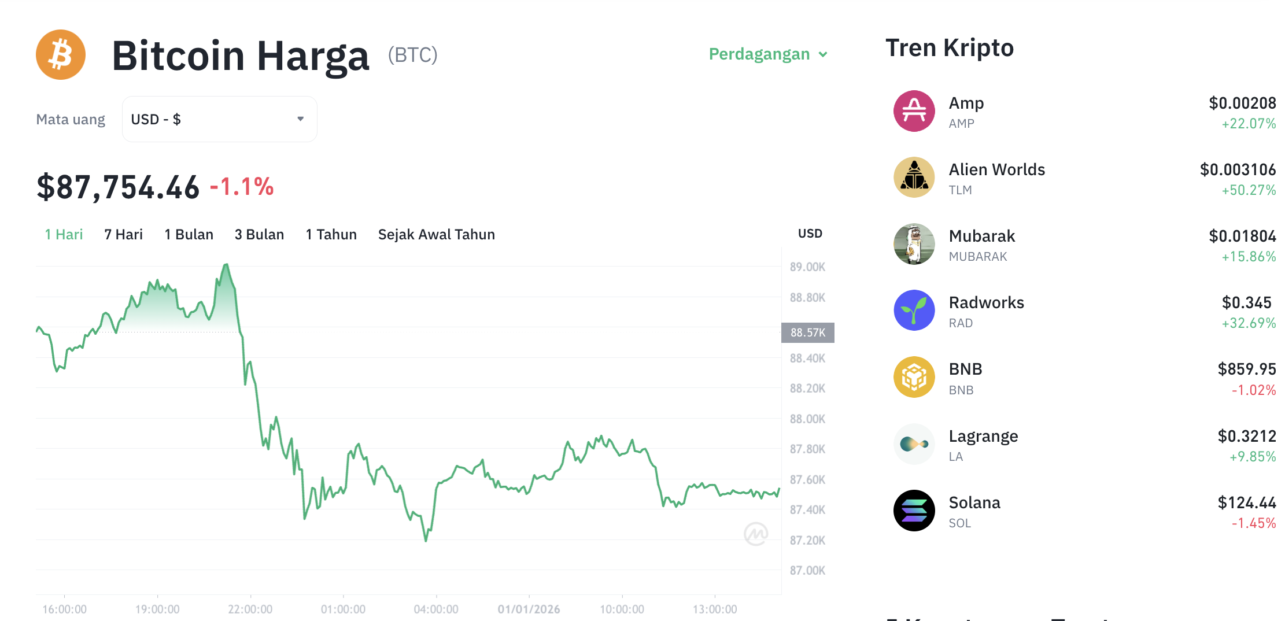The image size is (1285, 621).
Task: Select the 1 Bulan chart range
Action: (x=189, y=234)
